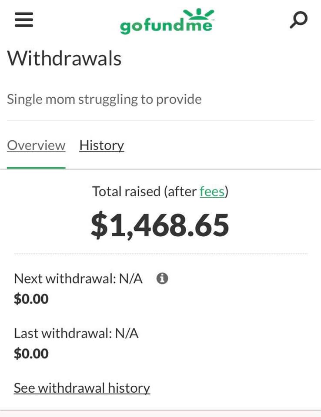Image resolution: width=321 pixels, height=417 pixels.
Task: Open the History tab
Action: point(101,145)
